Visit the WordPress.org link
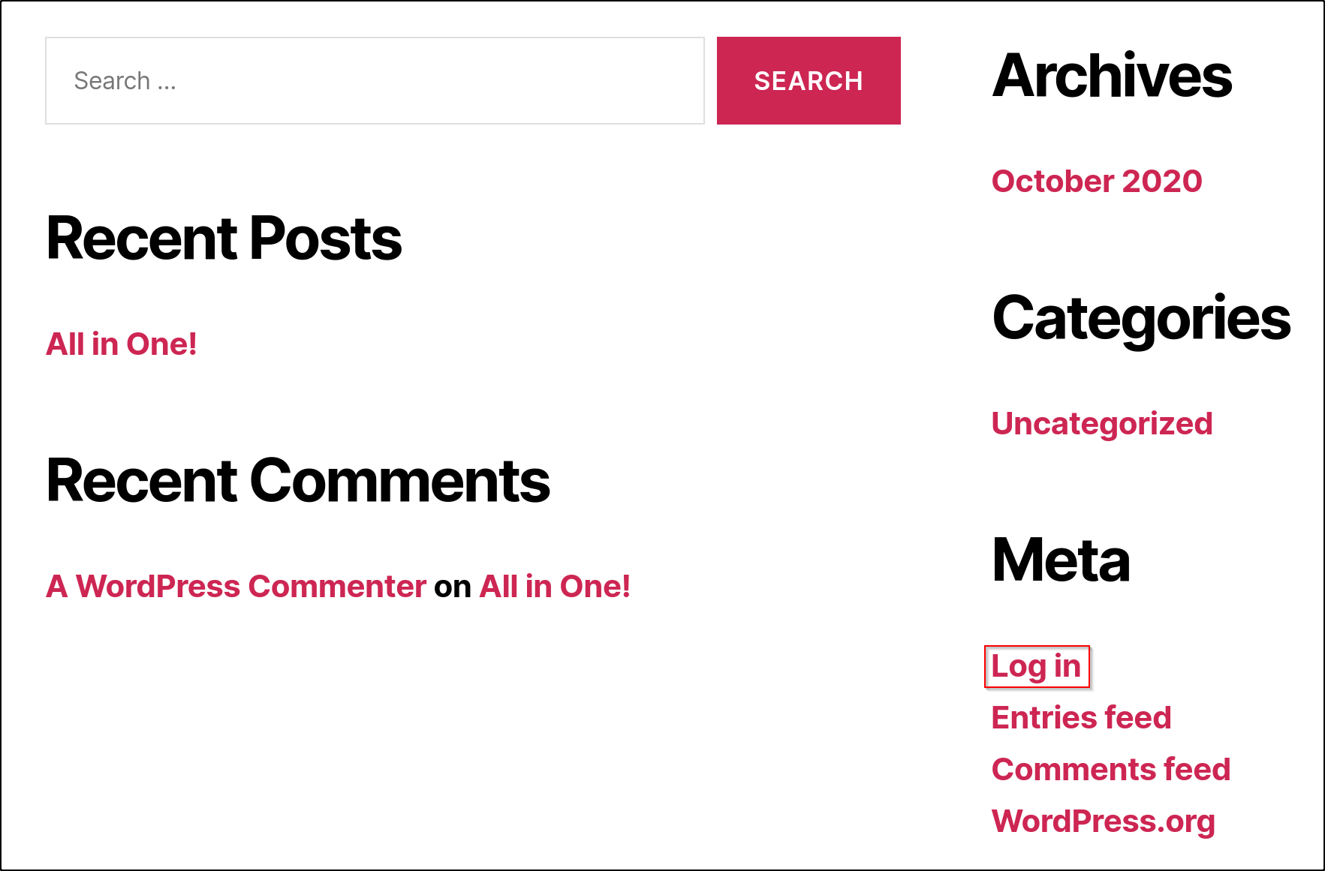This screenshot has height=871, width=1325. click(1104, 821)
